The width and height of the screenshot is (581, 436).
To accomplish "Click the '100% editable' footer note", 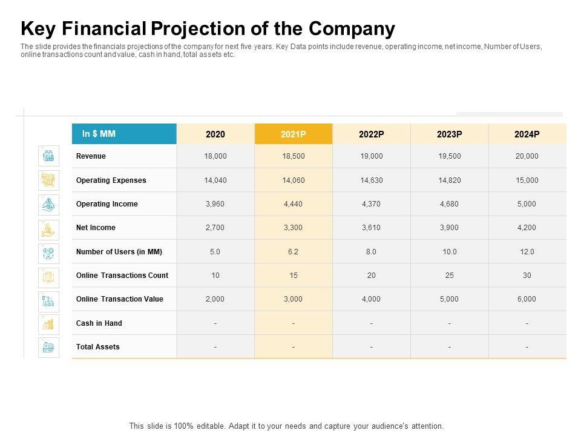I will click(287, 426).
